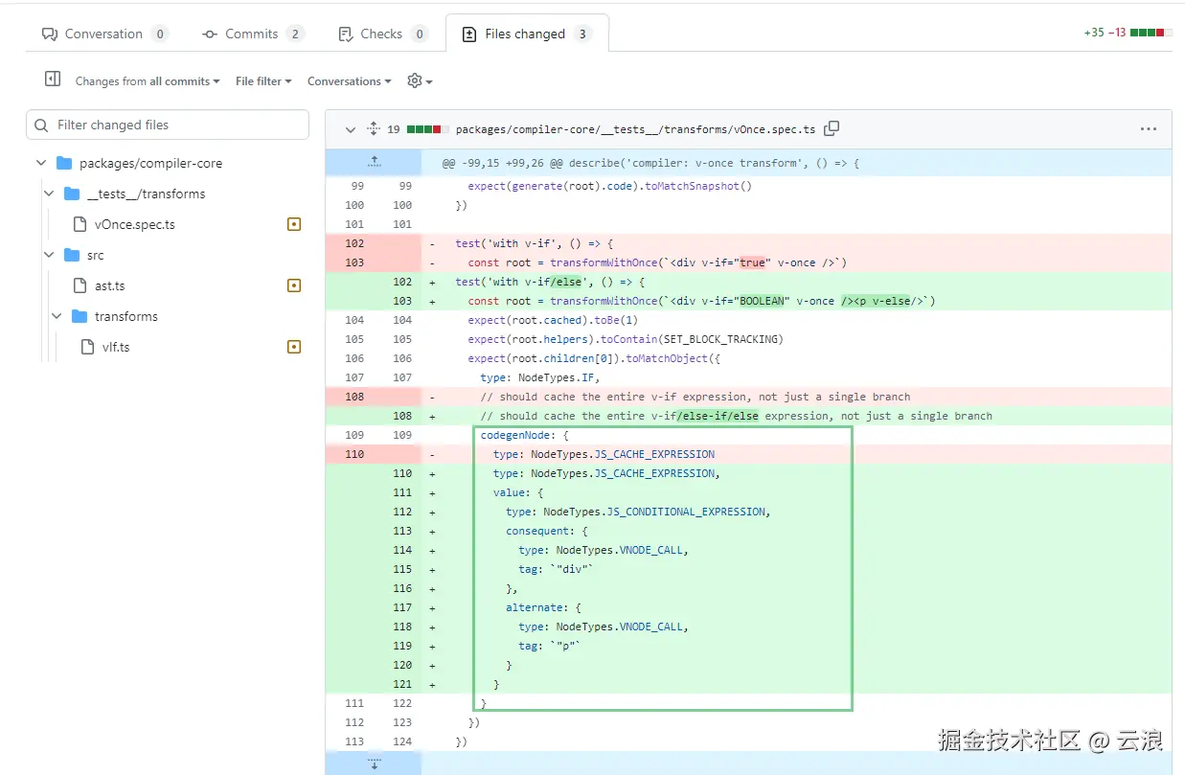The image size is (1185, 775).
Task: Select vOnce.spec.ts in file tree
Action: (134, 224)
